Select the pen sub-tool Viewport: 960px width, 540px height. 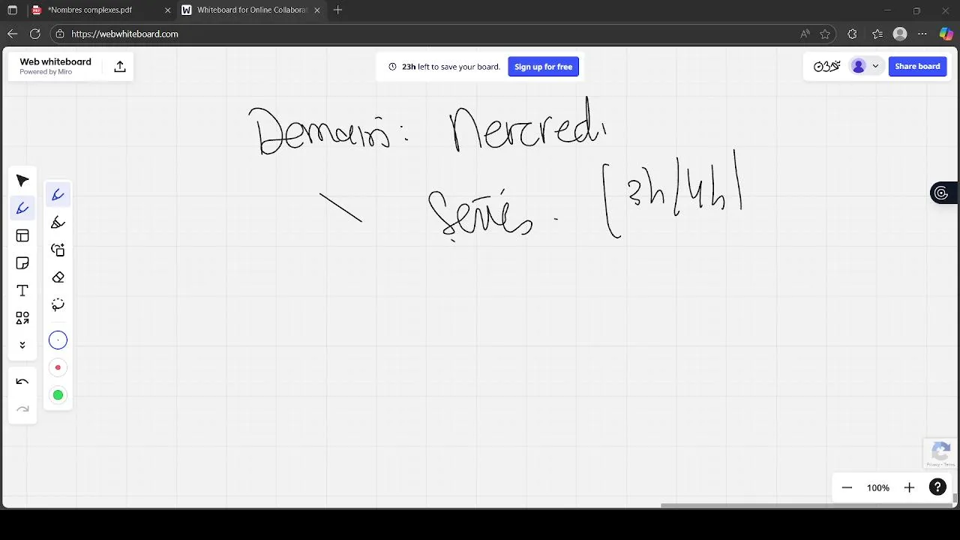click(x=58, y=195)
